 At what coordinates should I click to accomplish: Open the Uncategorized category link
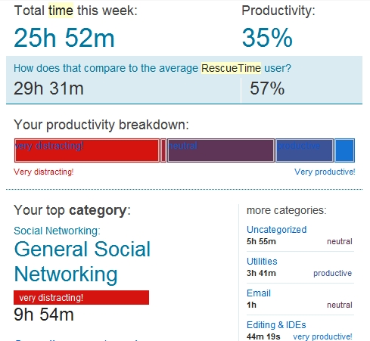(x=276, y=230)
